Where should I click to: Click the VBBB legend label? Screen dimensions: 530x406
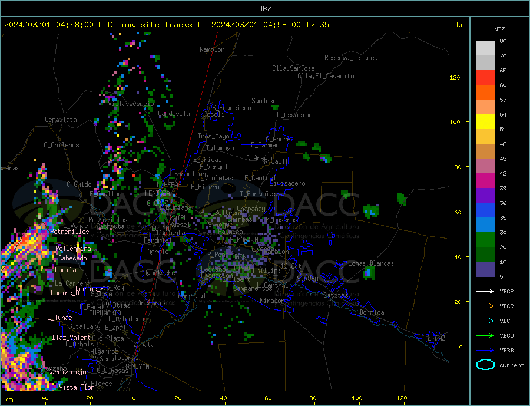click(506, 350)
